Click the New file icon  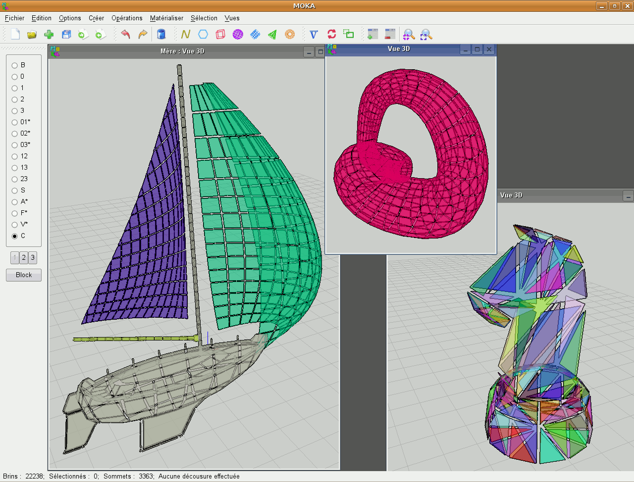coord(15,34)
